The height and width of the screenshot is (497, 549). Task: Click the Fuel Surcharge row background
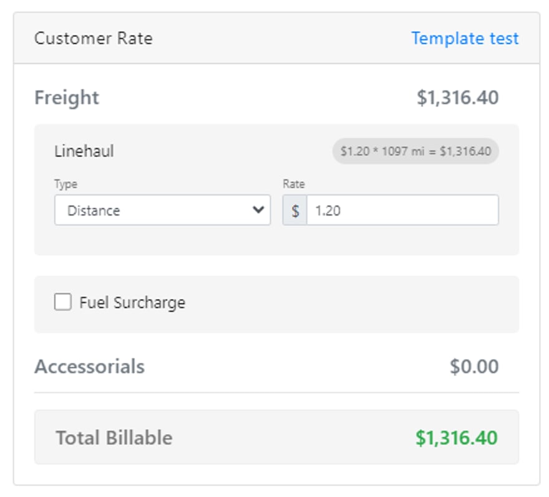pos(276,304)
